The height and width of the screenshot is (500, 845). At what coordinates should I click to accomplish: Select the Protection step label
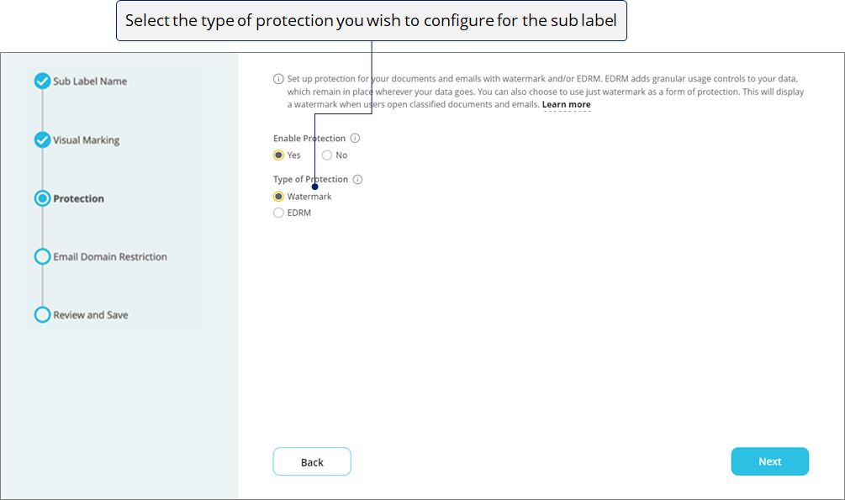click(79, 199)
